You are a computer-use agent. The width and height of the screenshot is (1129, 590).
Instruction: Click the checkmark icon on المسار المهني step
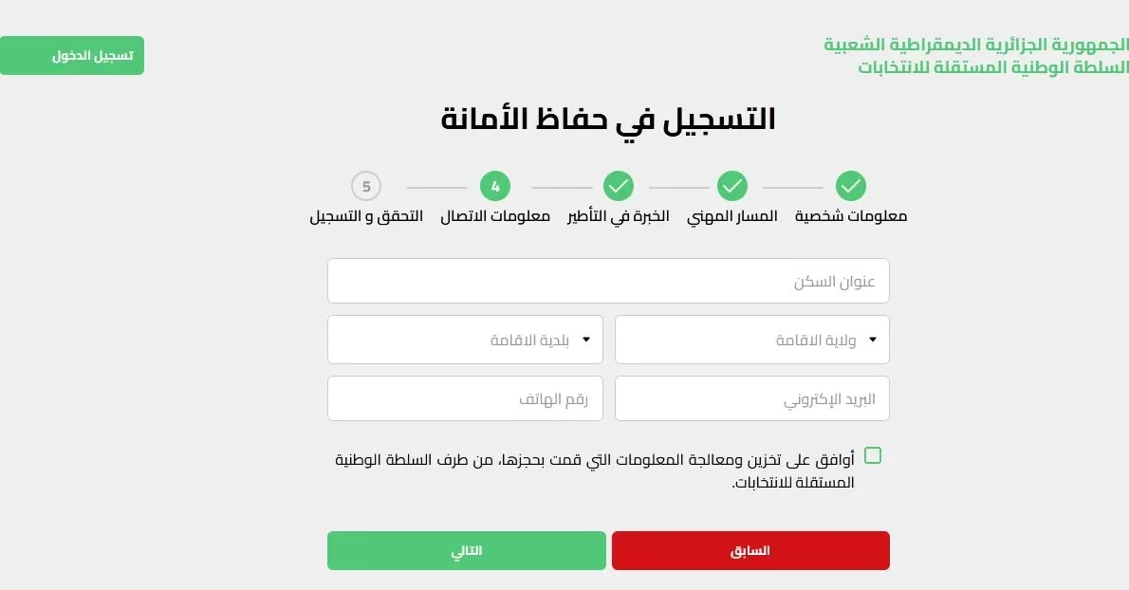coord(732,186)
